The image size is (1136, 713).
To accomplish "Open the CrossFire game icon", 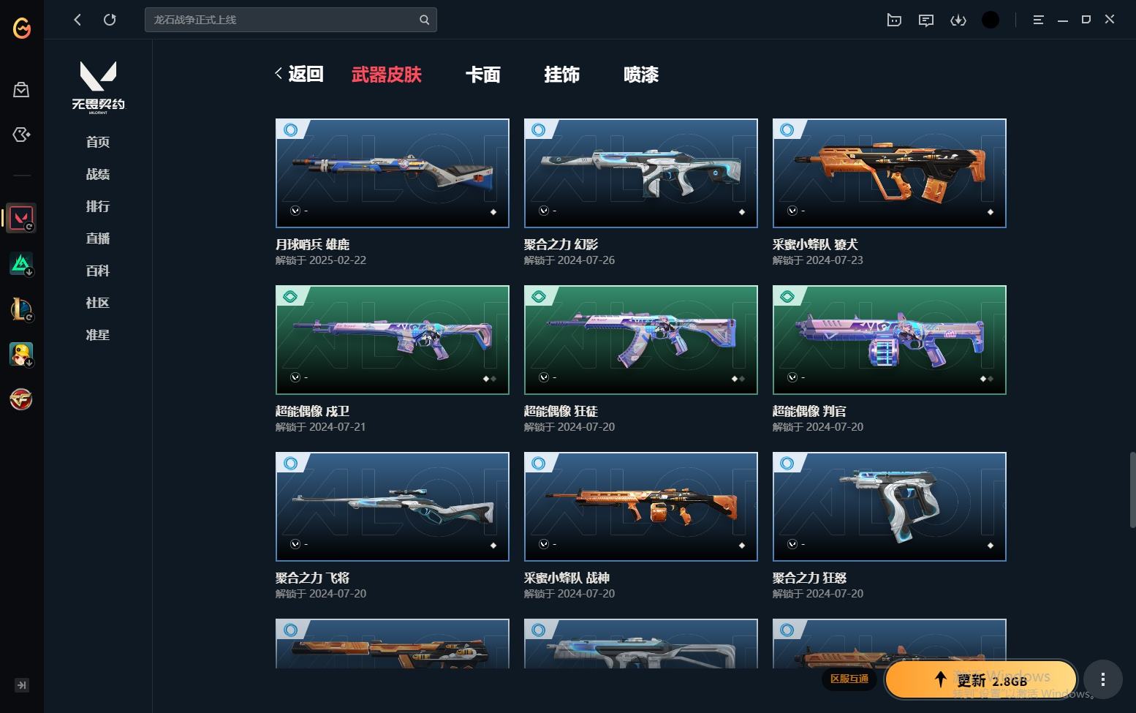I will (21, 399).
